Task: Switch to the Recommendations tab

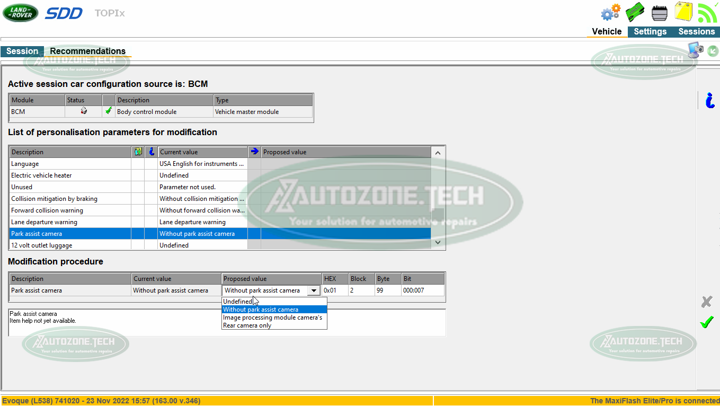Action: click(x=87, y=51)
